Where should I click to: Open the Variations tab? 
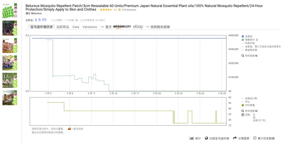[x=90, y=27]
